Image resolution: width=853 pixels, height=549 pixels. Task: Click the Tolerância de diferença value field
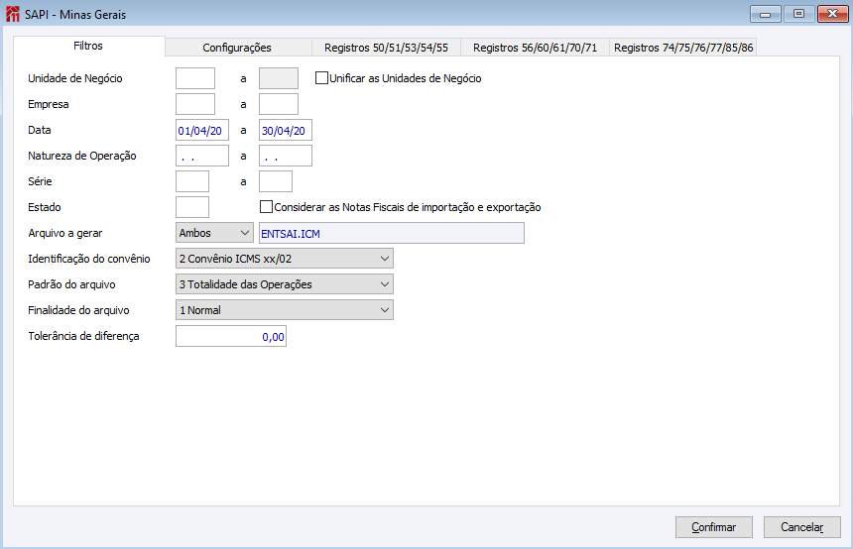point(231,336)
